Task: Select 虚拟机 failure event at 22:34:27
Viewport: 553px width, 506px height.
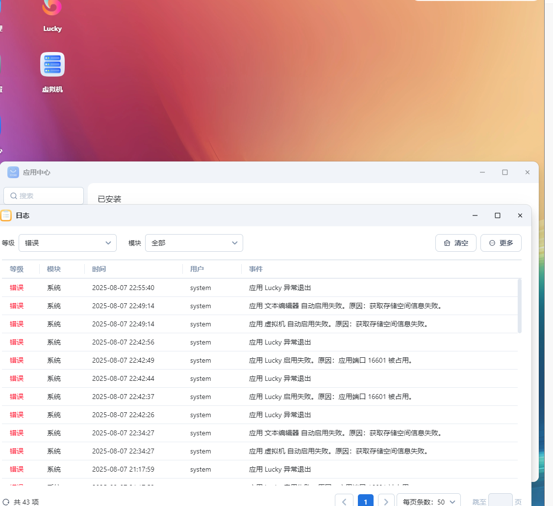Action: [x=339, y=451]
